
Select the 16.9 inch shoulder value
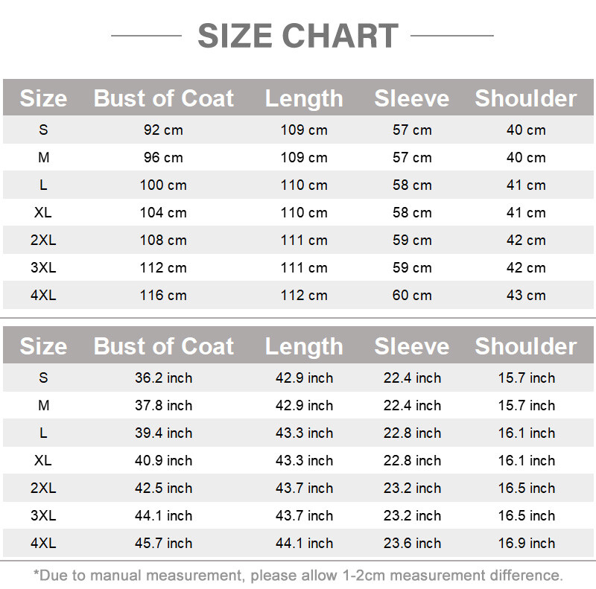click(527, 543)
